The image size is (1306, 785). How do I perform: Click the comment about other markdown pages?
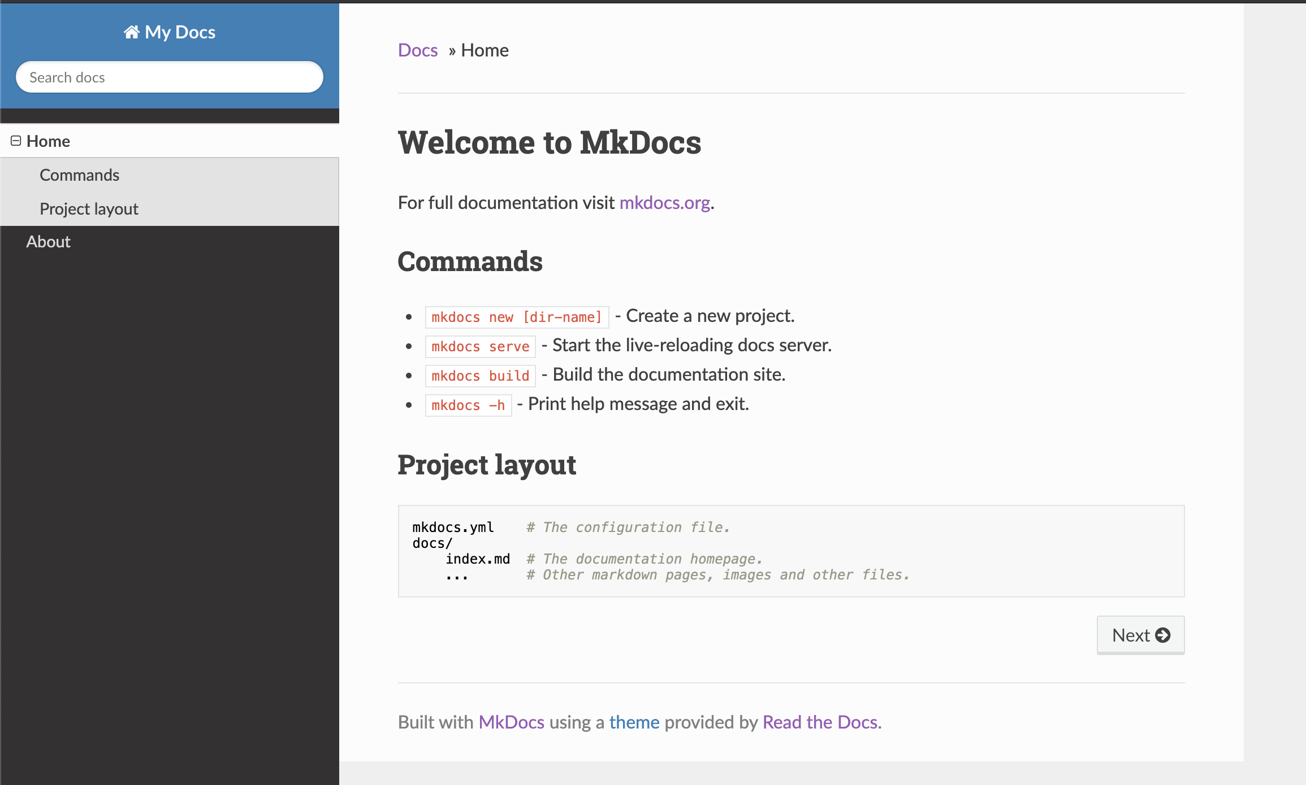[x=718, y=575]
